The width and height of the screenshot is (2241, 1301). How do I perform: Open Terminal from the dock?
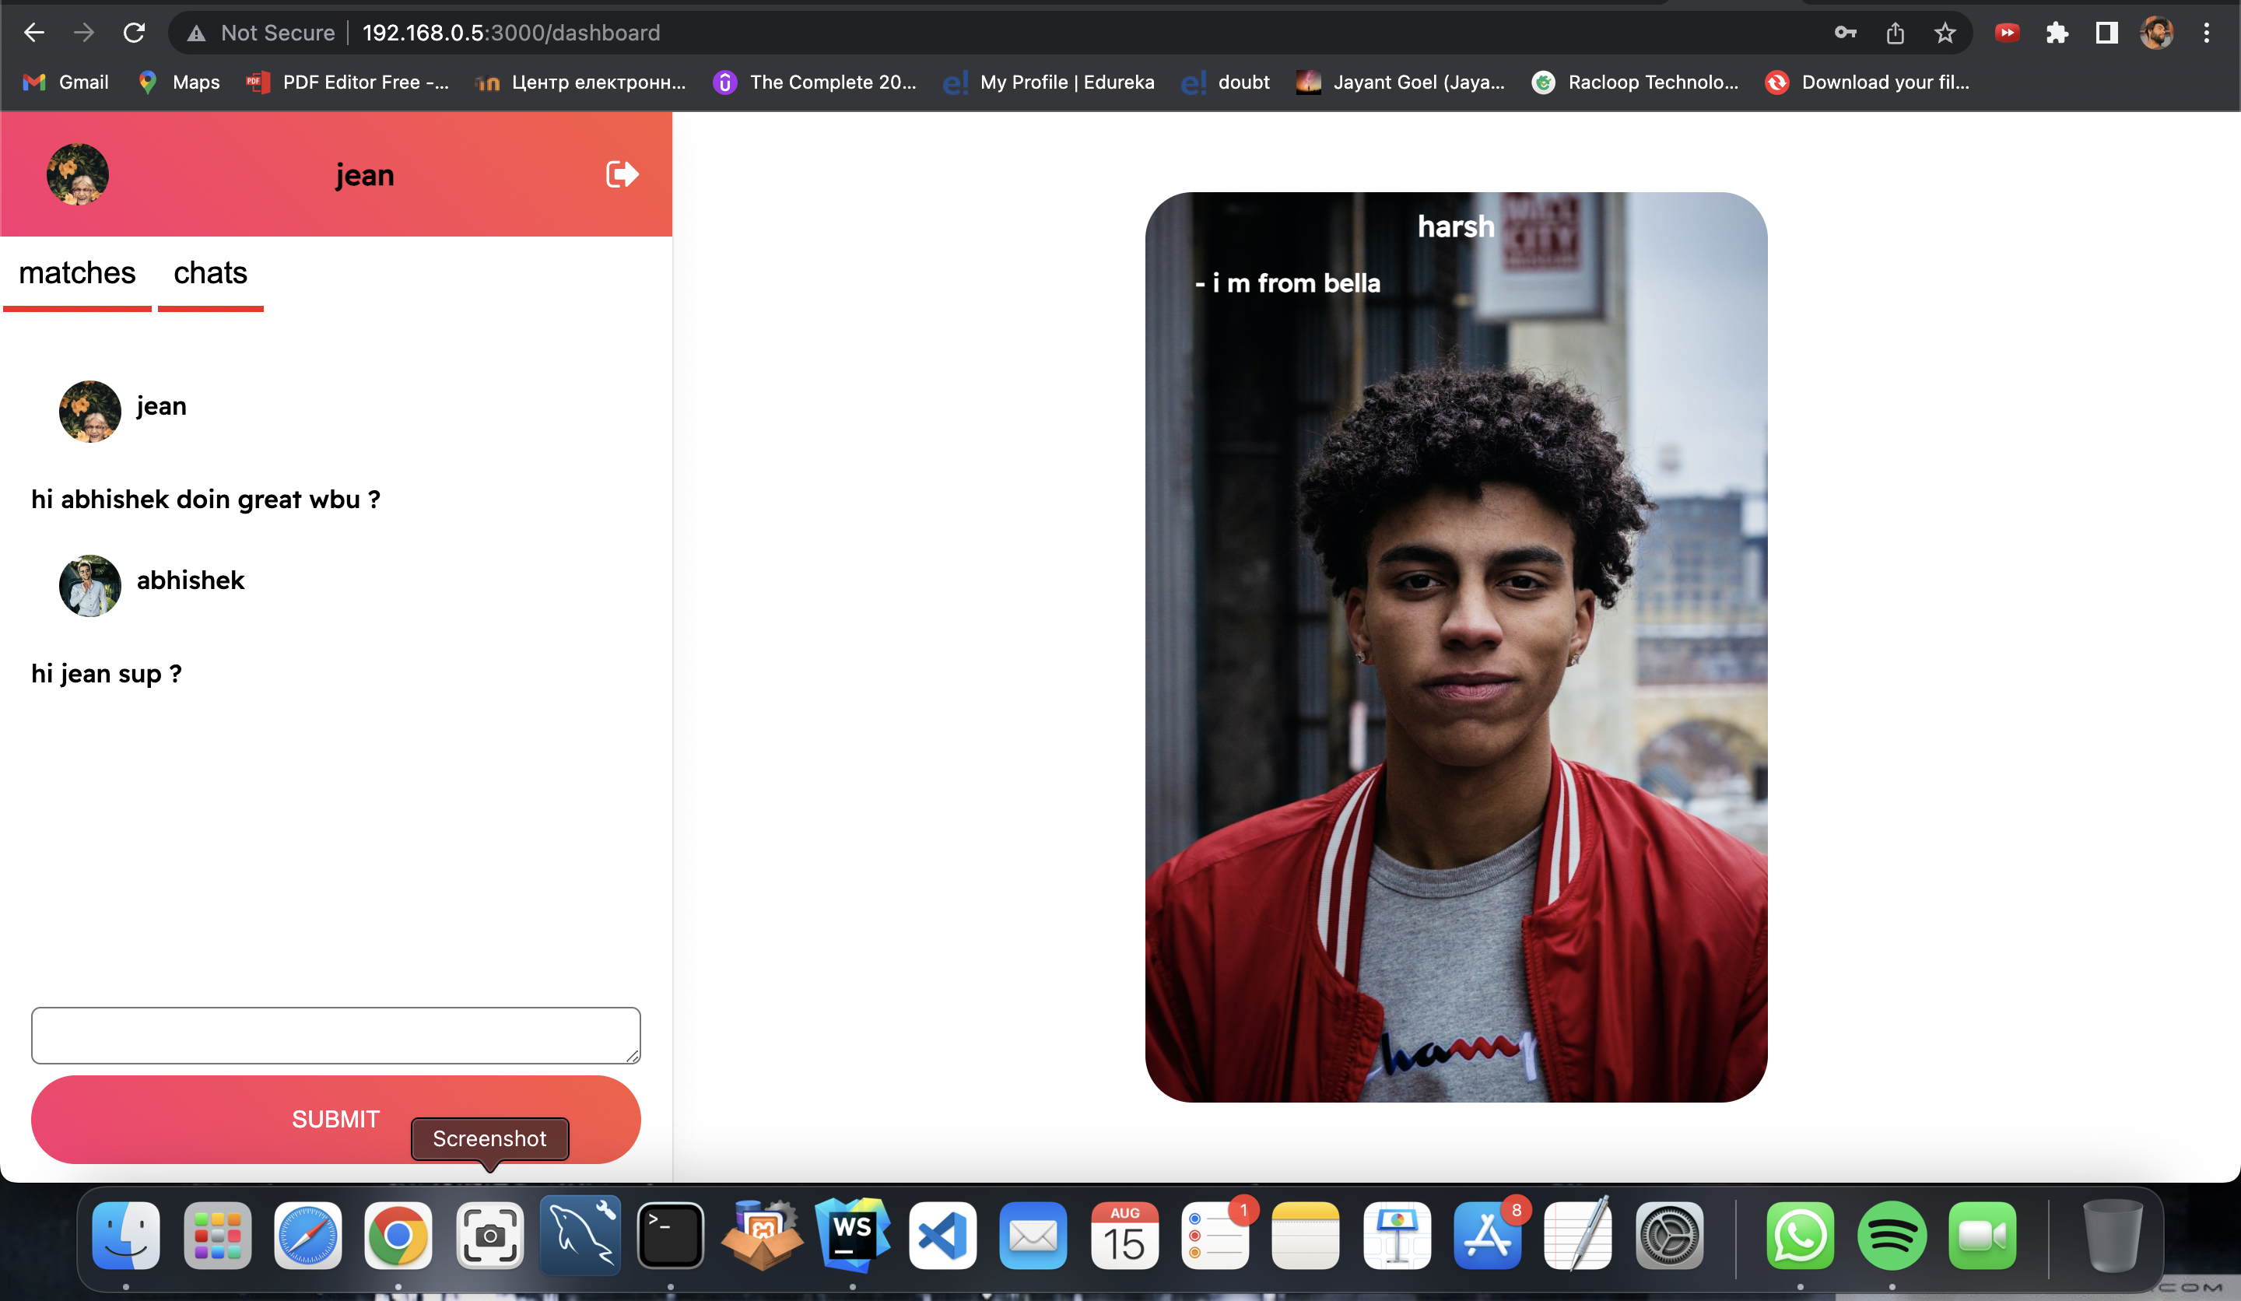(671, 1235)
